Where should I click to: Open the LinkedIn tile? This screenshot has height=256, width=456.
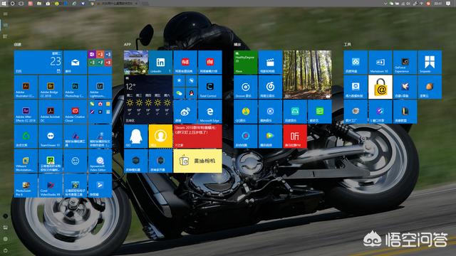160,63
